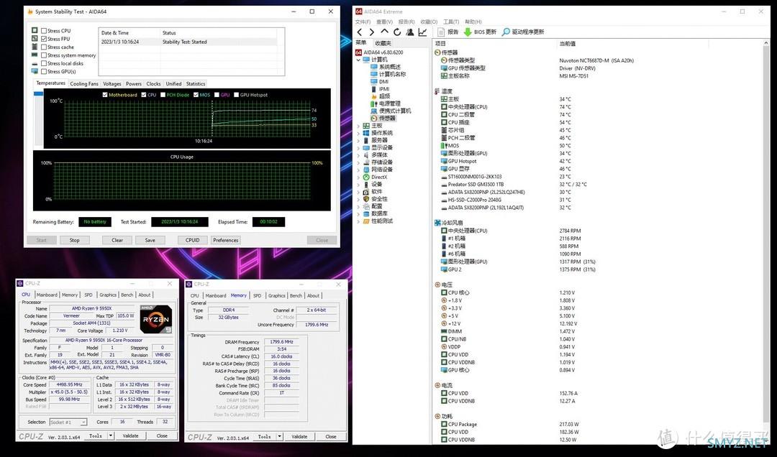Click the BIOS 更新 toolbar button
Viewport: 777px width, 457px height.
(x=480, y=32)
